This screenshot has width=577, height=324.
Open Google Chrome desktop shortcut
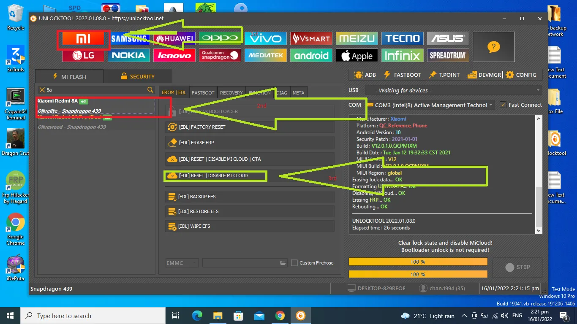[16, 229]
